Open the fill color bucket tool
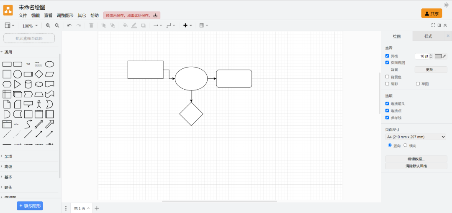The width and height of the screenshot is (452, 213). pyautogui.click(x=125, y=25)
